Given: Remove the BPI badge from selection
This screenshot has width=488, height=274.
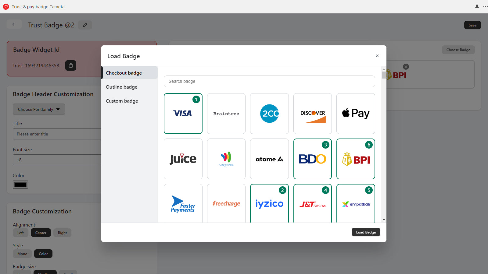Looking at the screenshot, I should pos(406,66).
